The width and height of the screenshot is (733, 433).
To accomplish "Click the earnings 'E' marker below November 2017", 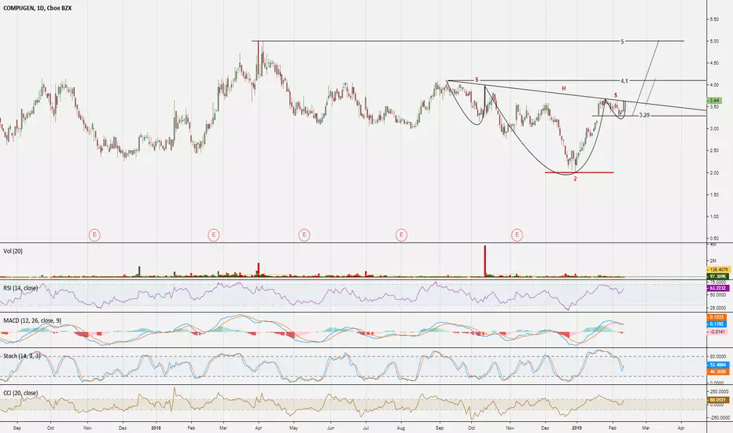I will point(94,235).
